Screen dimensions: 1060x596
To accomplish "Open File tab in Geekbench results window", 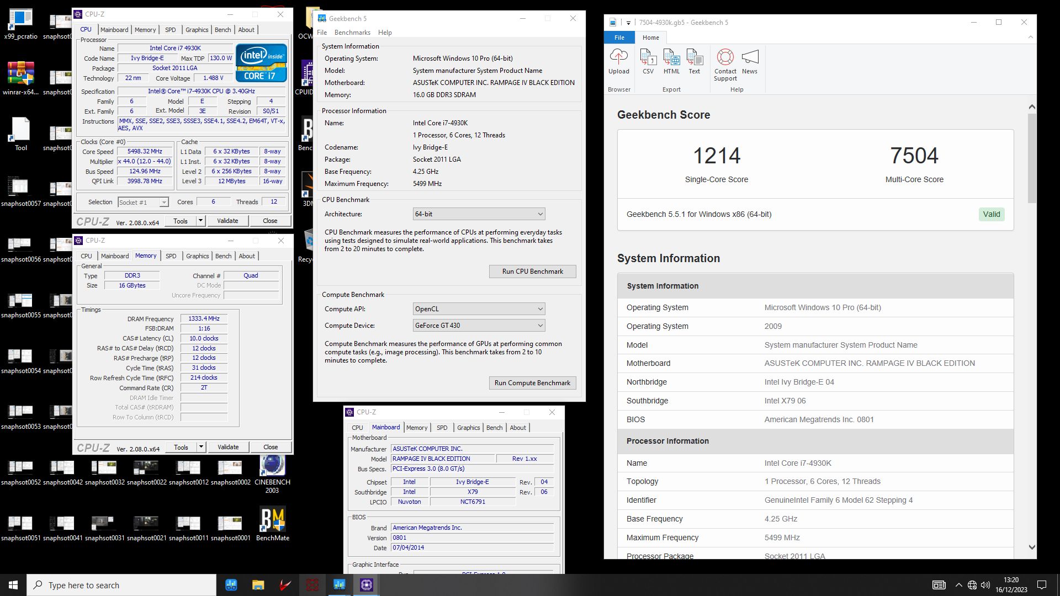I will coord(619,38).
